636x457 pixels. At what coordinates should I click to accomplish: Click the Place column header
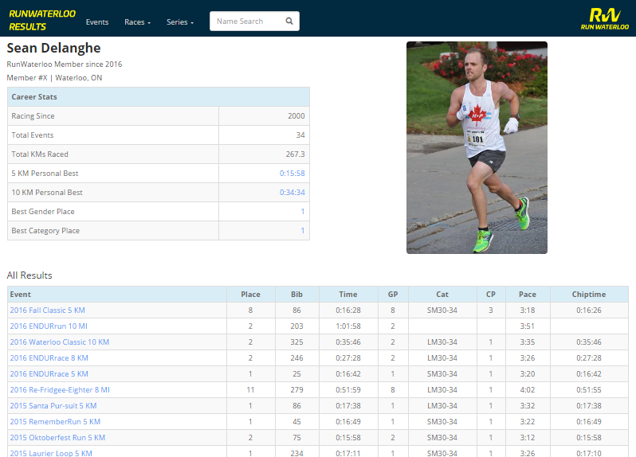point(251,295)
